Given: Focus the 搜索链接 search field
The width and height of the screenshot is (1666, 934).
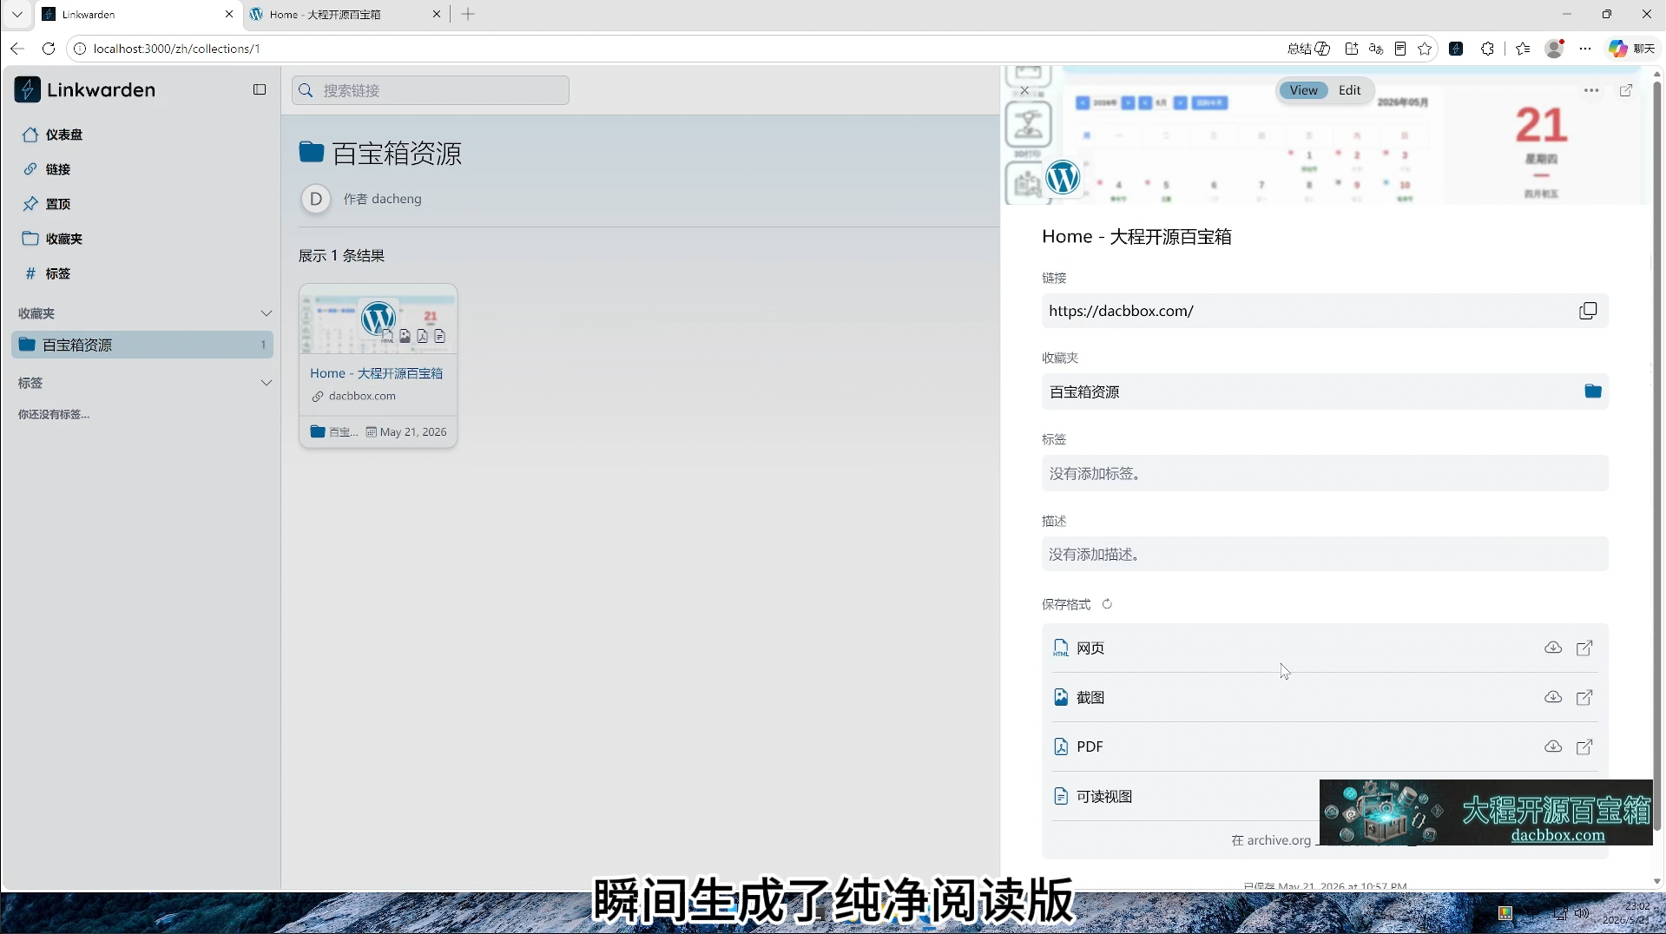Looking at the screenshot, I should click(431, 90).
